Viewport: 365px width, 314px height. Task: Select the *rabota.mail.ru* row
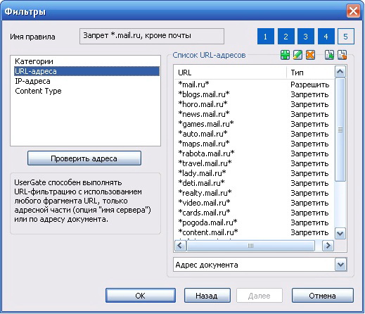(x=255, y=153)
